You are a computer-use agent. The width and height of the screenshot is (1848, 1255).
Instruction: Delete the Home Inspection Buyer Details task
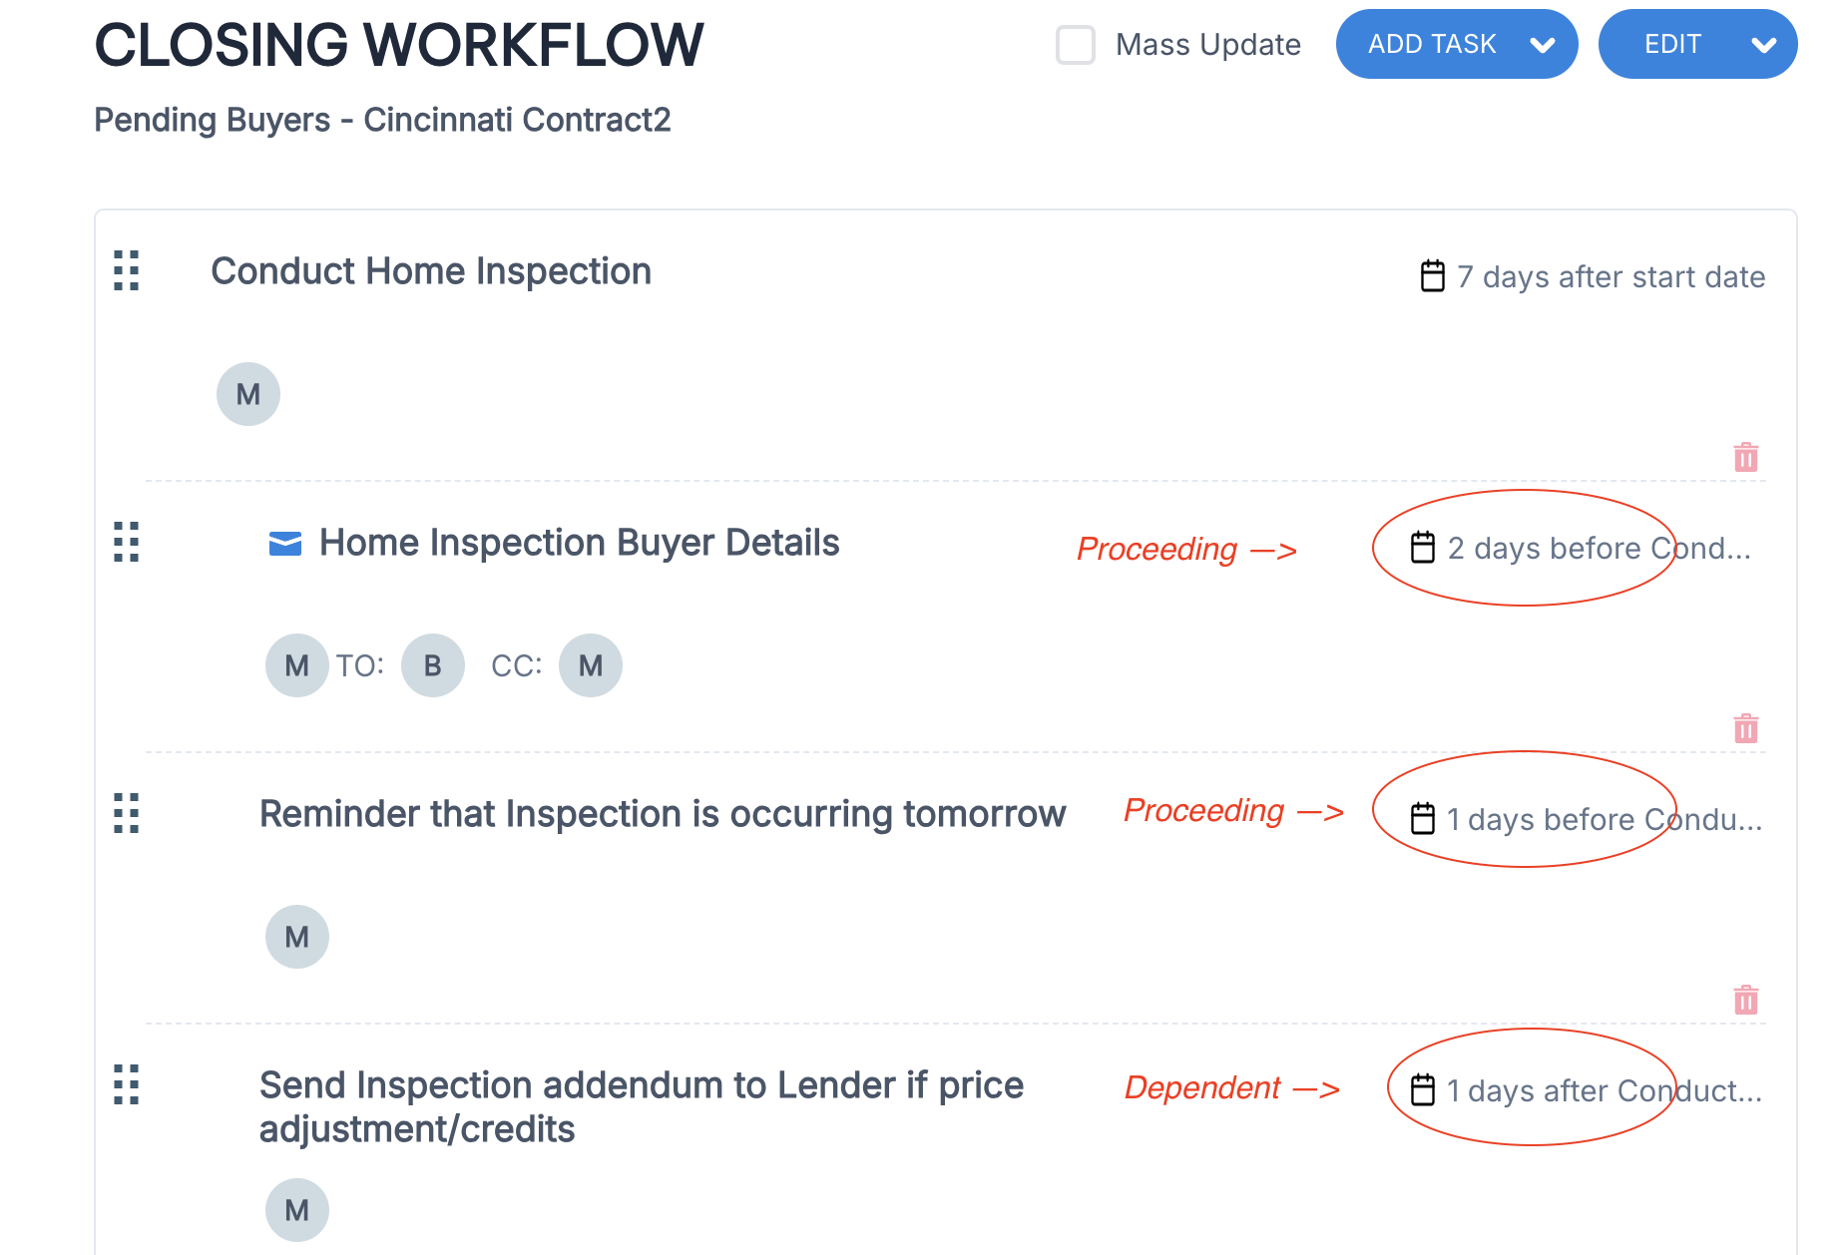[1745, 729]
